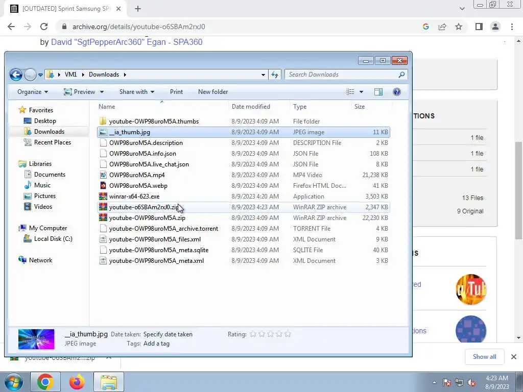Click the Explorer Back arrow button

click(x=16, y=75)
